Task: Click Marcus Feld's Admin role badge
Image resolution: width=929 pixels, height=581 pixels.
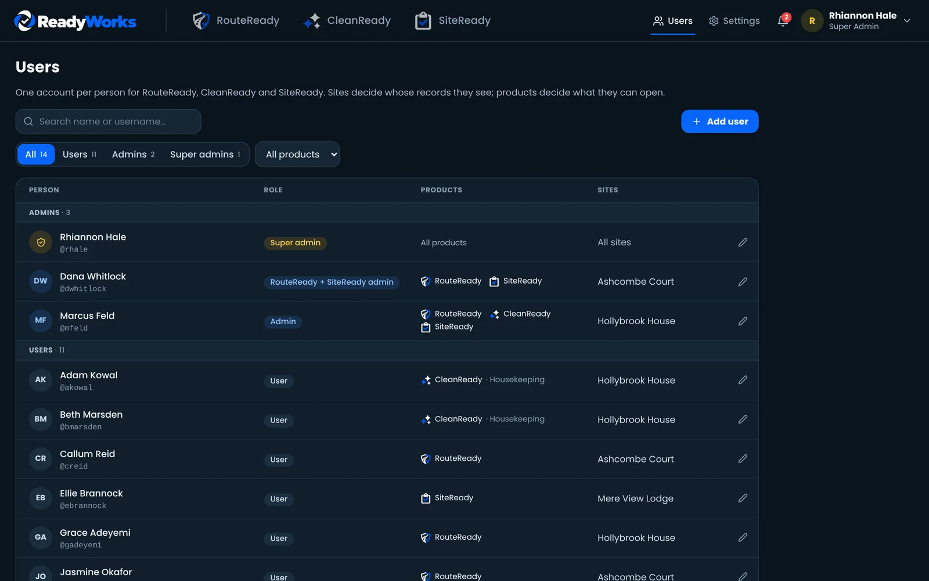Action: 283,322
